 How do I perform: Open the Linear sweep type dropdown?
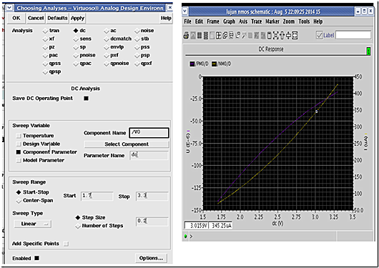coord(32,224)
